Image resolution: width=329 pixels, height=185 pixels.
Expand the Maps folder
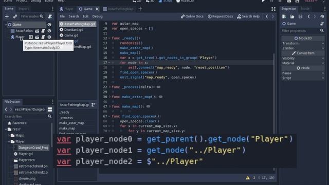pyautogui.click(x=9, y=136)
